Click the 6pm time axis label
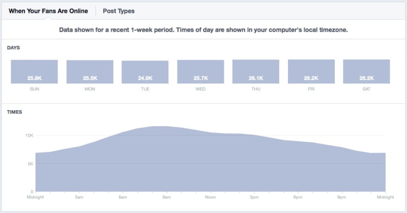This screenshot has height=213, width=407. [298, 197]
